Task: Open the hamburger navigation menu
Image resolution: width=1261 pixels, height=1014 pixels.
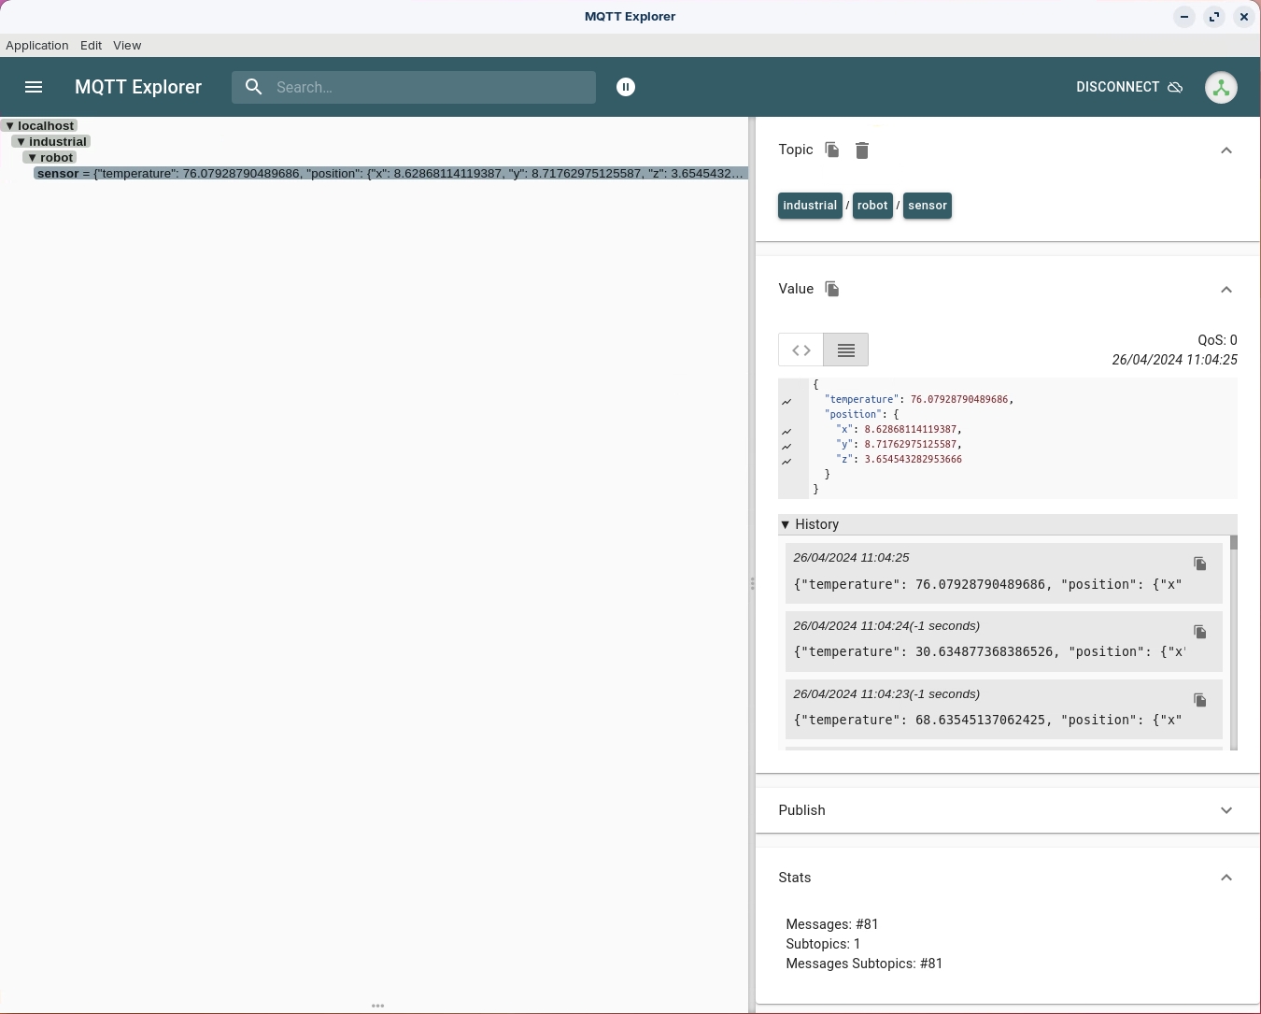Action: 34,87
